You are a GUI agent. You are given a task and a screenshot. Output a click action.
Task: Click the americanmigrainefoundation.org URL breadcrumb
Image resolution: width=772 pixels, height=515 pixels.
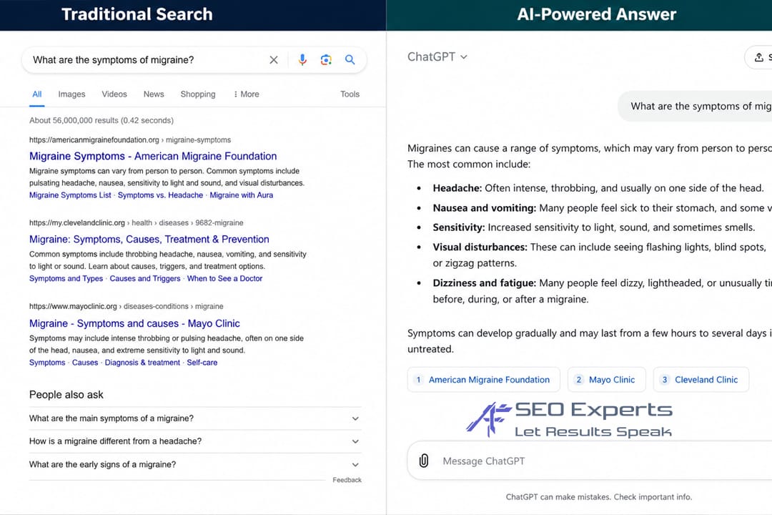[x=130, y=140]
